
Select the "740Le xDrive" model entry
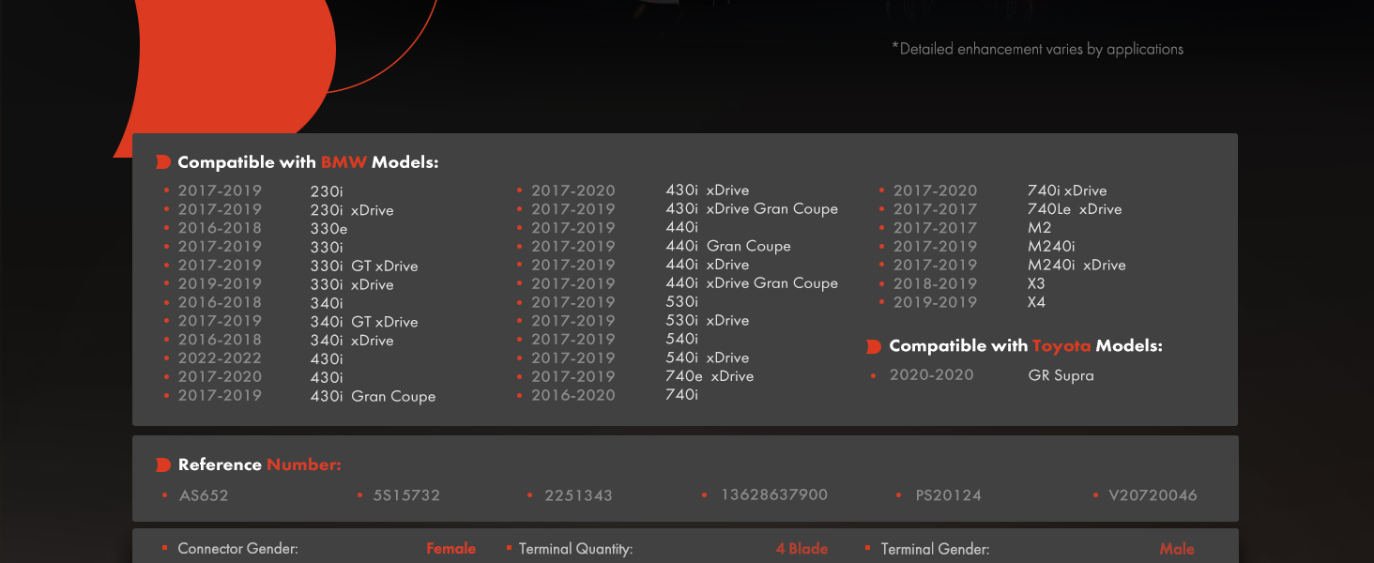pyautogui.click(x=1075, y=209)
